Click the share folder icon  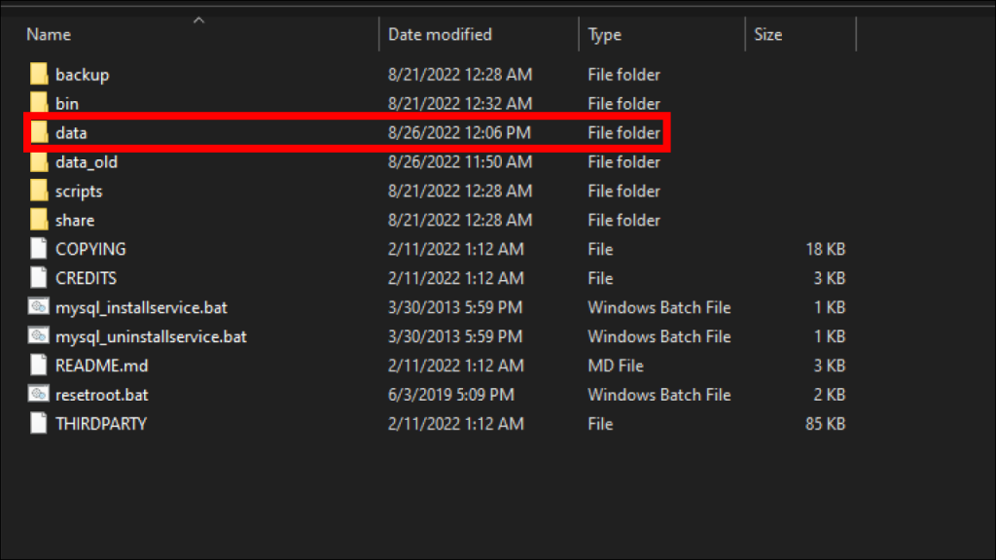coord(39,220)
